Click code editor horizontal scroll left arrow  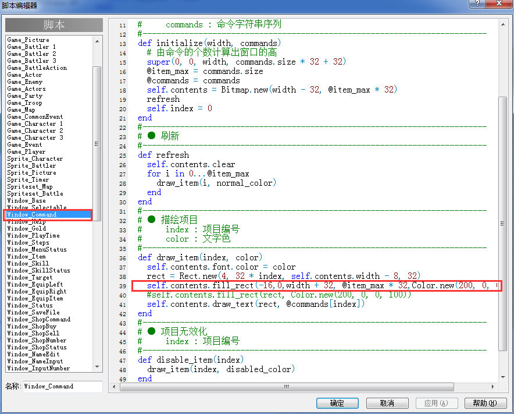click(114, 387)
